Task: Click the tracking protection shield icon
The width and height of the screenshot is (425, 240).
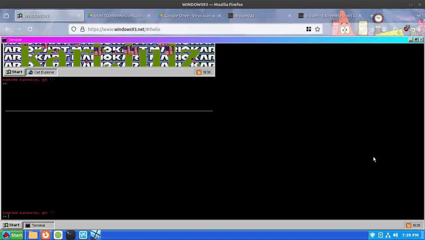Action: (74, 29)
